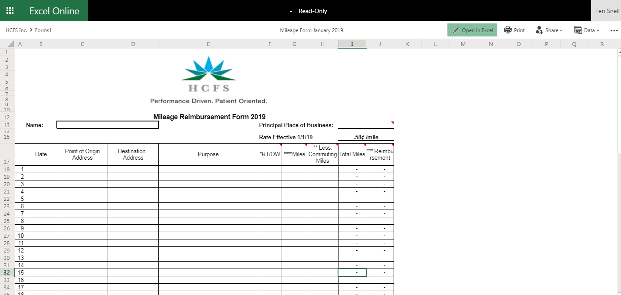This screenshot has width=621, height=295.
Task: Open the more options ellipsis menu
Action: (614, 30)
